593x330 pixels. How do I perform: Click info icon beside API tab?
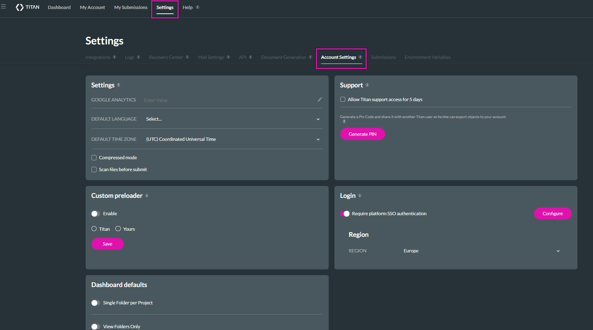250,57
